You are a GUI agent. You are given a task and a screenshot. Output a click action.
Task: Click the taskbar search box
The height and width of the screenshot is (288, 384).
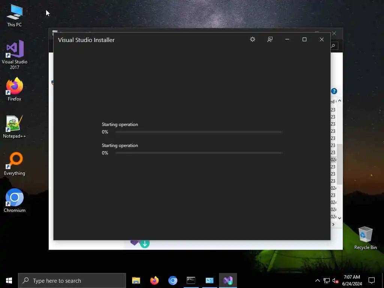click(72, 280)
